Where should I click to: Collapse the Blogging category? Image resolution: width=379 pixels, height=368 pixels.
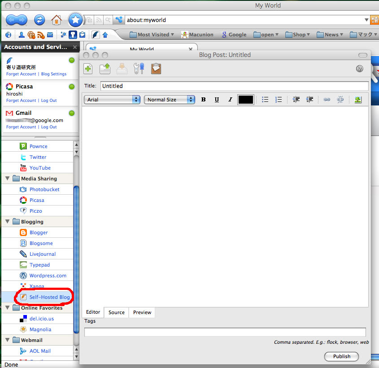point(8,222)
